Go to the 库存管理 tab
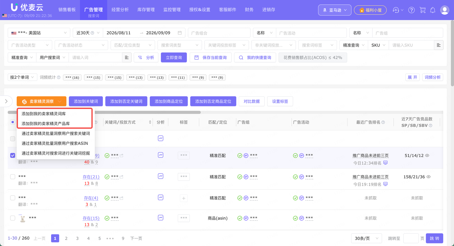Screen dimensions: 454x246 tap(146, 10)
